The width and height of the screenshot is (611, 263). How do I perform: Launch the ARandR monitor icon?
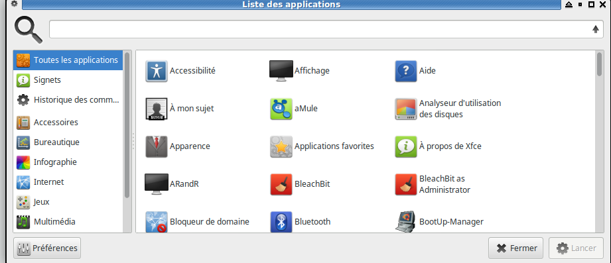(157, 184)
